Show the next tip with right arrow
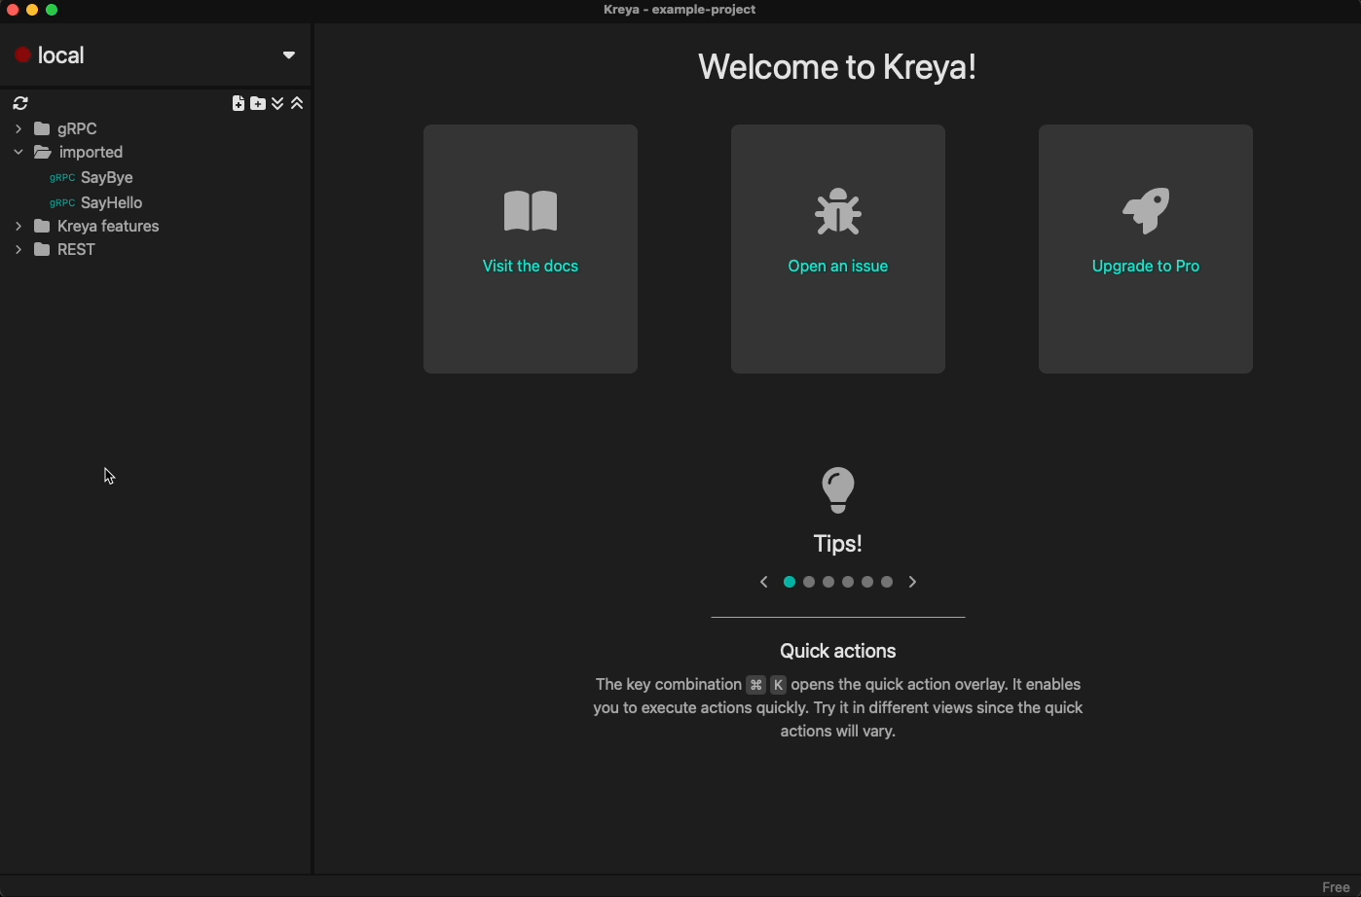This screenshot has width=1361, height=897. [913, 583]
